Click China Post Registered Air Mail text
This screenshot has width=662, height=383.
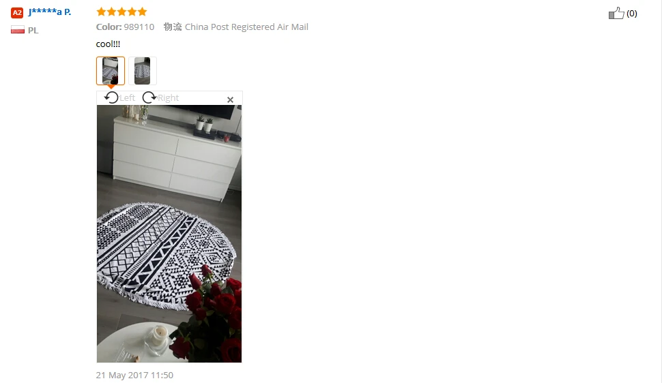(x=246, y=27)
